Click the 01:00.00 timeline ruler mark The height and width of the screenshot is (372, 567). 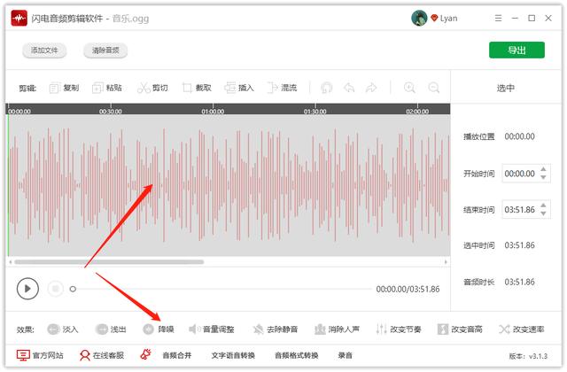point(213,112)
